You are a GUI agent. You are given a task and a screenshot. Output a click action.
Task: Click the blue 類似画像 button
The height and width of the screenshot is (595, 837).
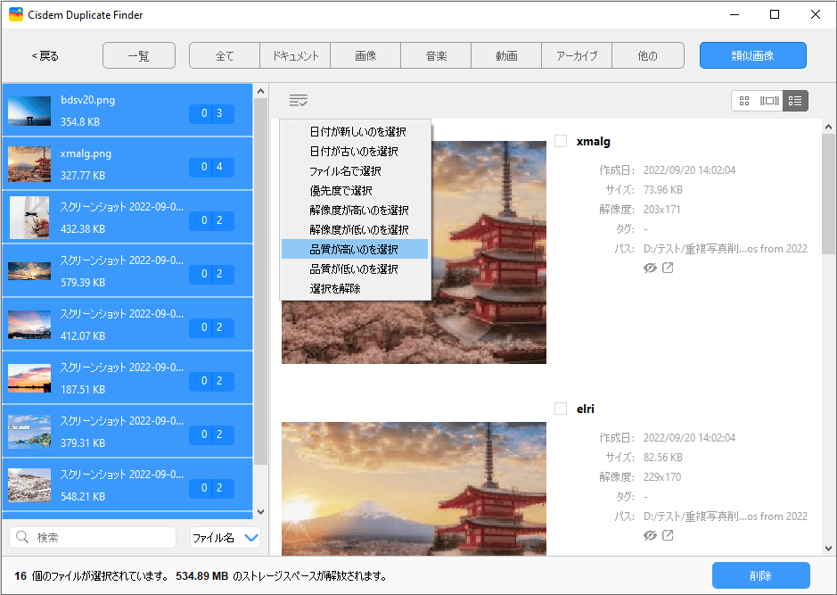(752, 54)
